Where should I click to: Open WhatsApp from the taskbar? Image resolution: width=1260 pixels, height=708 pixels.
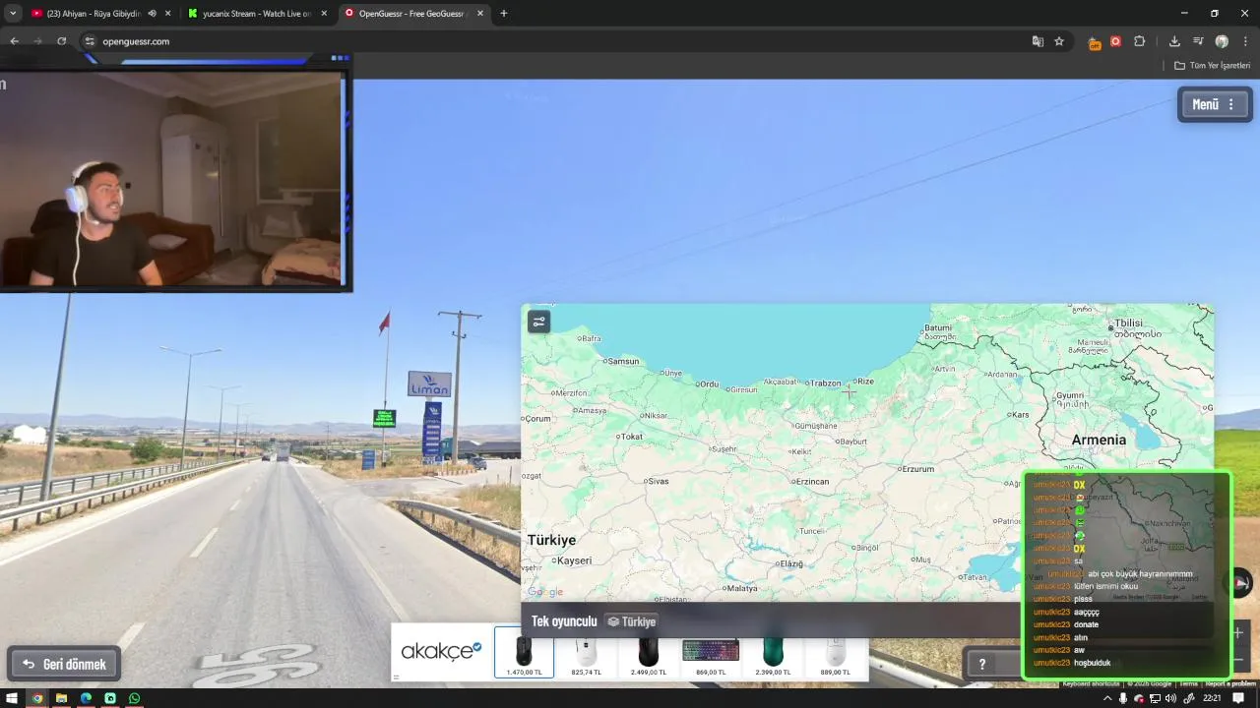(134, 698)
